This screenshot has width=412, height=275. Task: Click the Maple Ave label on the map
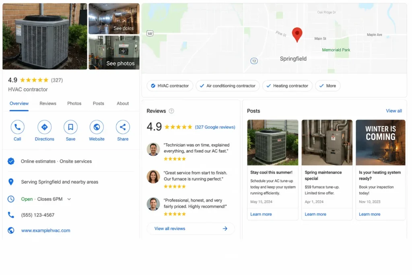click(x=375, y=35)
